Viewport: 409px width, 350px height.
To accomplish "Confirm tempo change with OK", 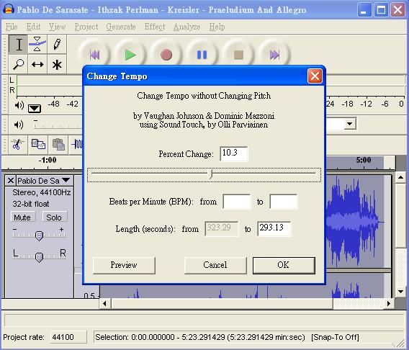I will pyautogui.click(x=284, y=266).
